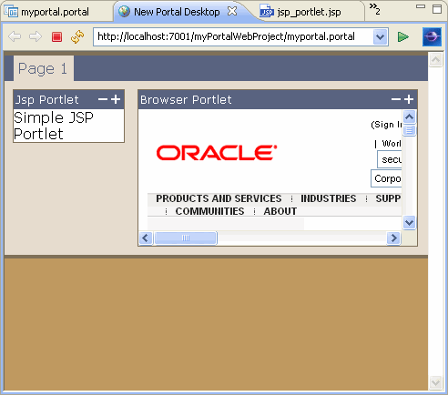Go forward with the forward arrow
This screenshot has width=448, height=395.
tap(36, 36)
